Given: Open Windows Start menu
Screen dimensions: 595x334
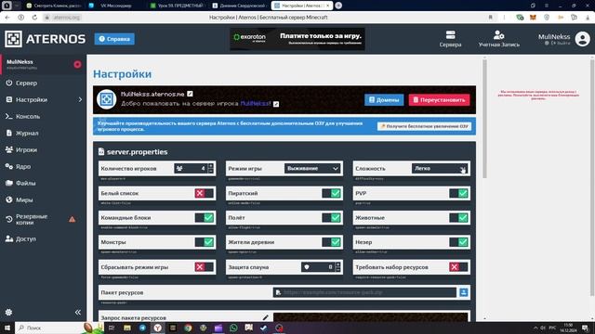Looking at the screenshot, I should (x=7, y=328).
